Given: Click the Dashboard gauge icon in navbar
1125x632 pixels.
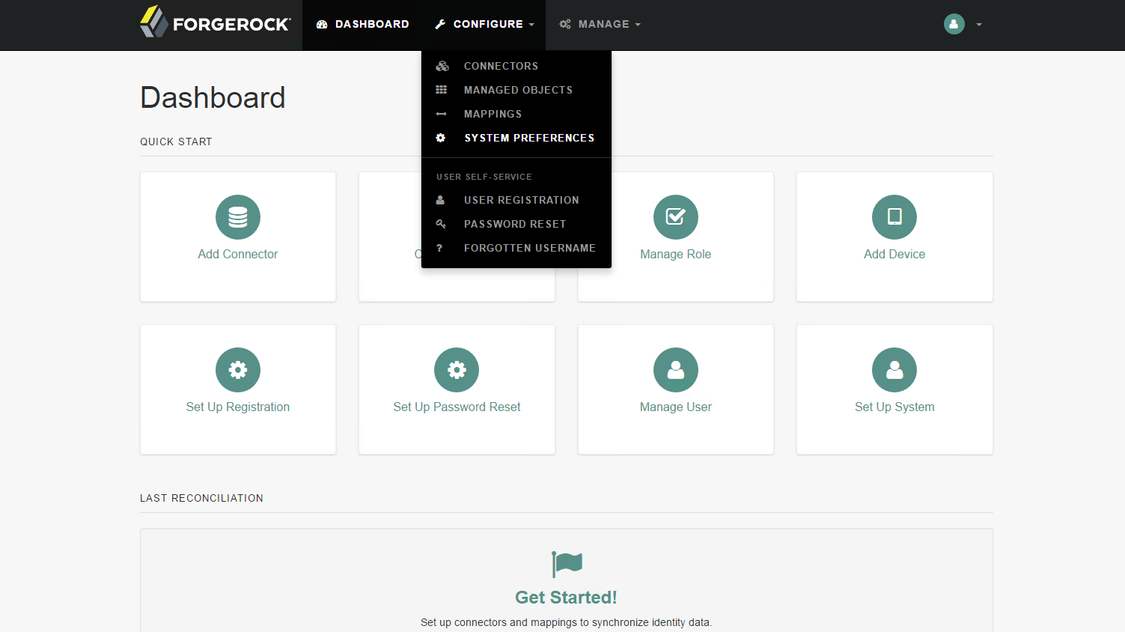Looking at the screenshot, I should point(322,25).
